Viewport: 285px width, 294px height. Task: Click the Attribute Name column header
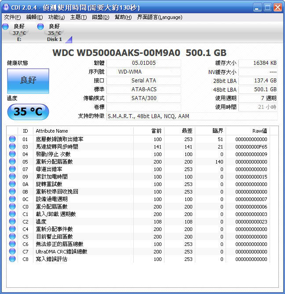[83, 131]
